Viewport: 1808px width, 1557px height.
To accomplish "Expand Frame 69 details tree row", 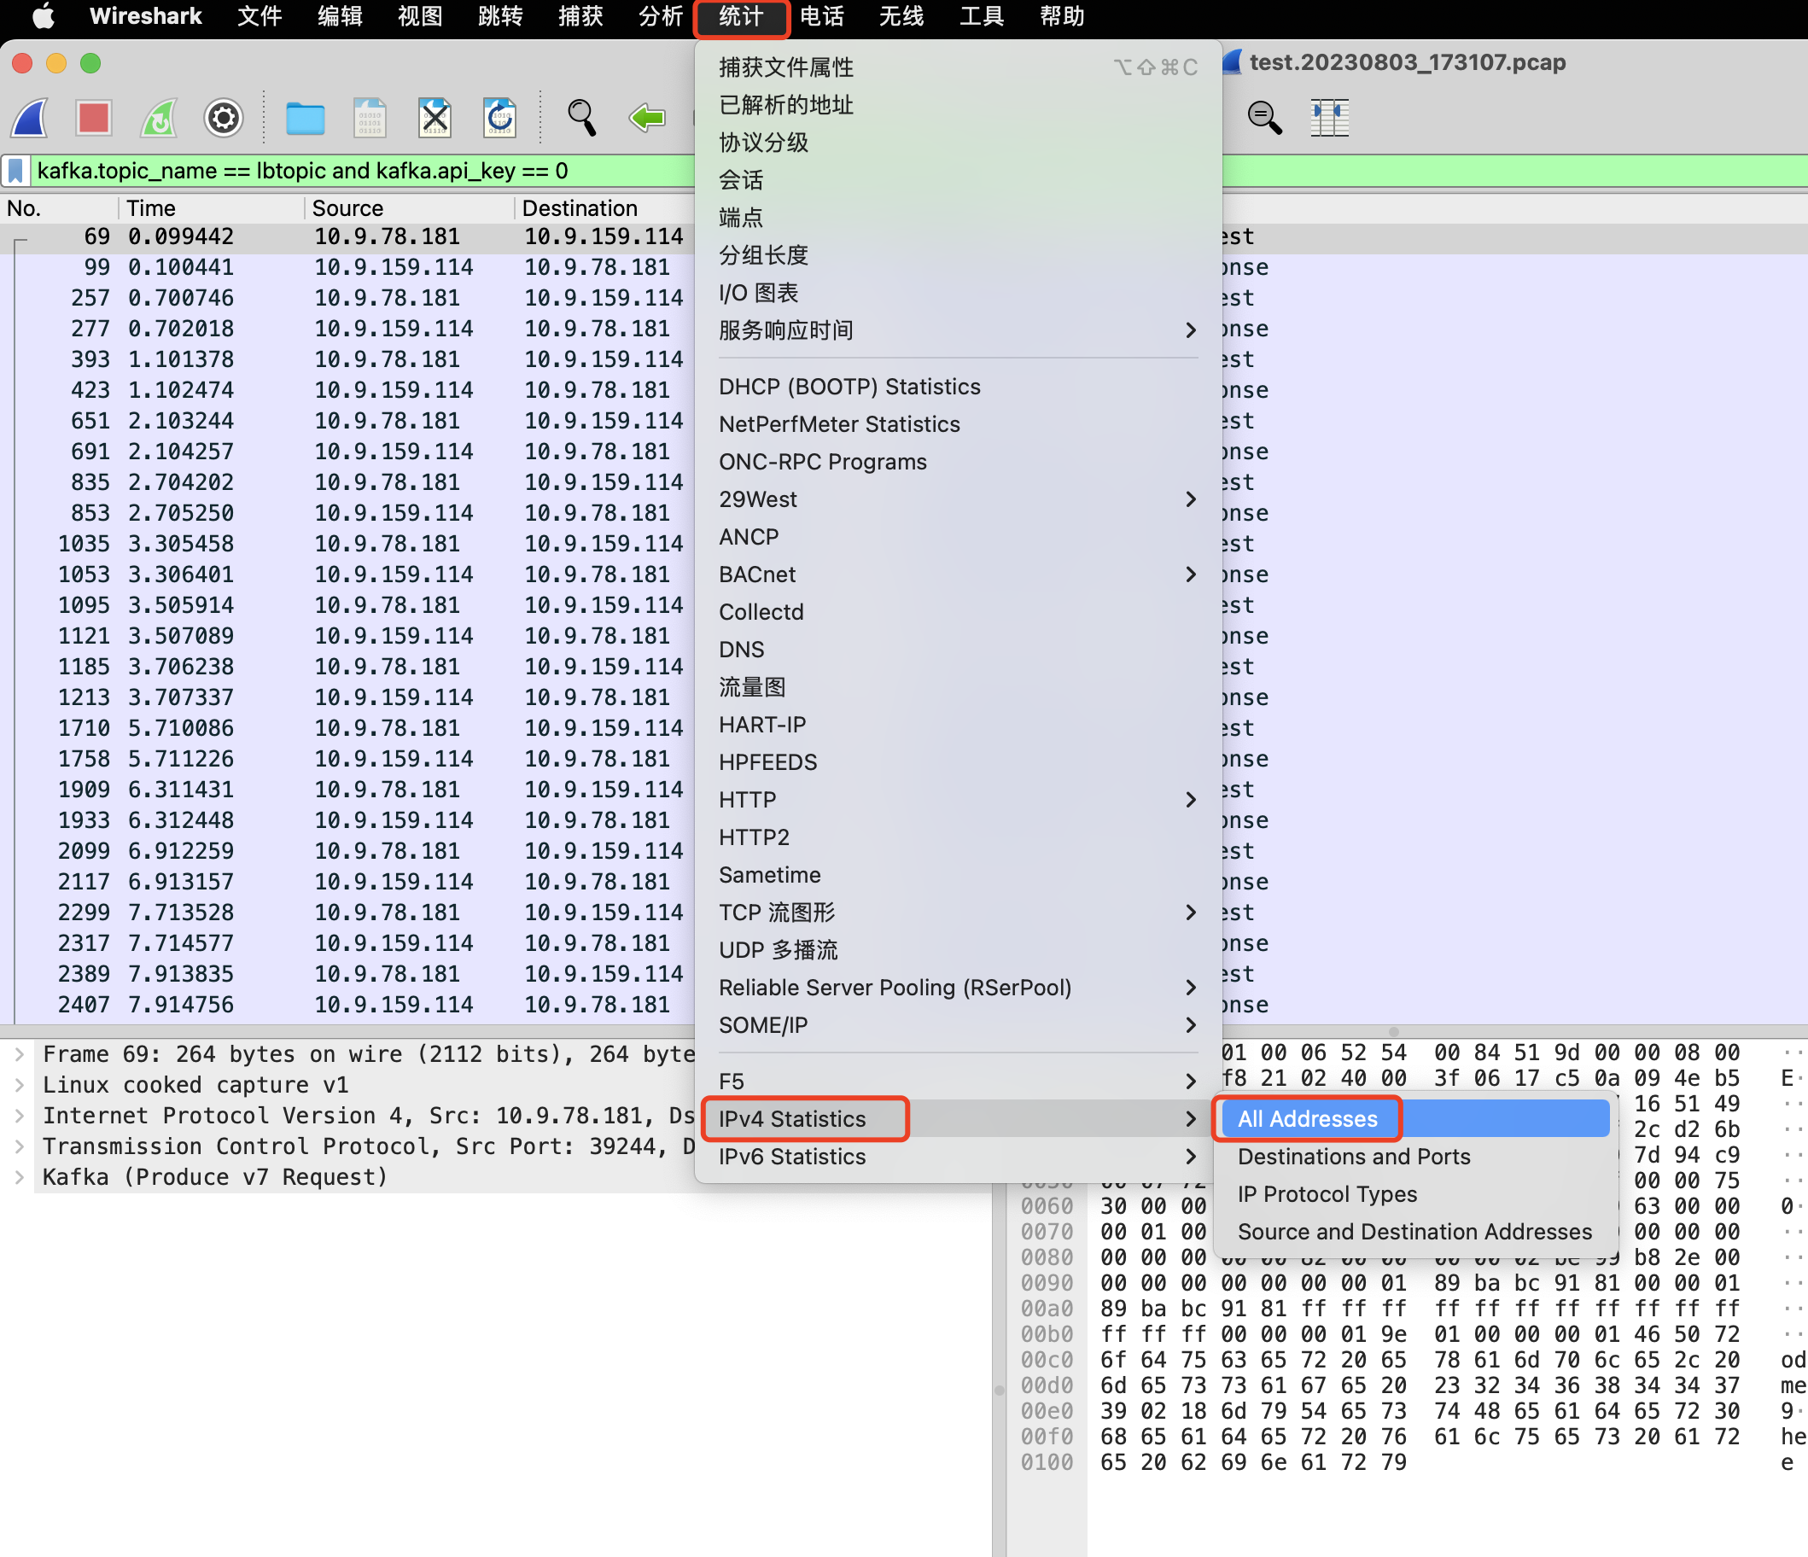I will coord(19,1054).
